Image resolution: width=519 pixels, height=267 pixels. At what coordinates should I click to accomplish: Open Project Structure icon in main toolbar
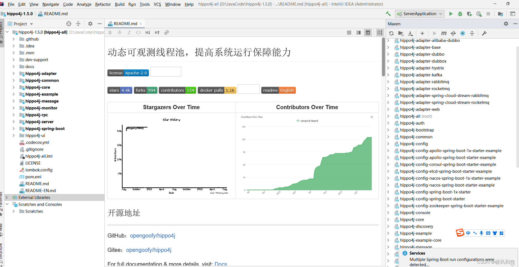500,14
